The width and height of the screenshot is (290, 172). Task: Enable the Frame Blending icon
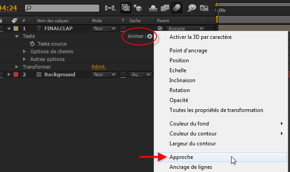click(x=164, y=8)
